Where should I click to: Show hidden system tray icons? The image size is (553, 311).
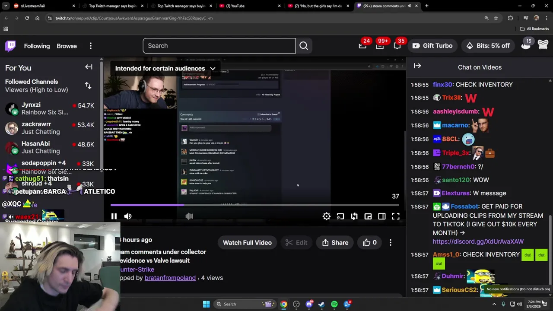click(494, 304)
